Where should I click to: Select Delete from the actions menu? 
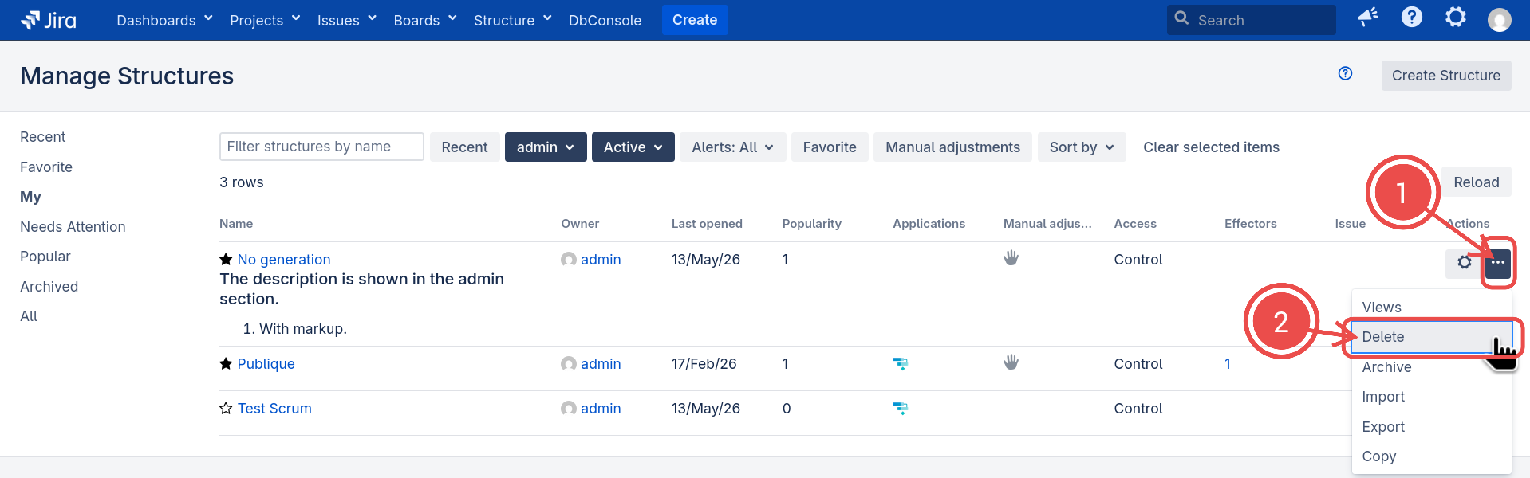(1432, 337)
